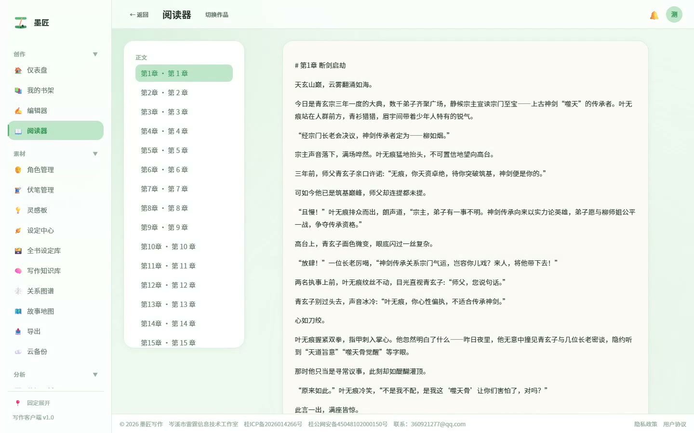Open the 伏笔管理 icon

click(x=18, y=190)
